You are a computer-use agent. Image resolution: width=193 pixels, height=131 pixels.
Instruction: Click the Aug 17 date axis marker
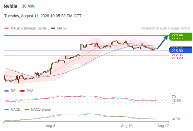pos(163,126)
